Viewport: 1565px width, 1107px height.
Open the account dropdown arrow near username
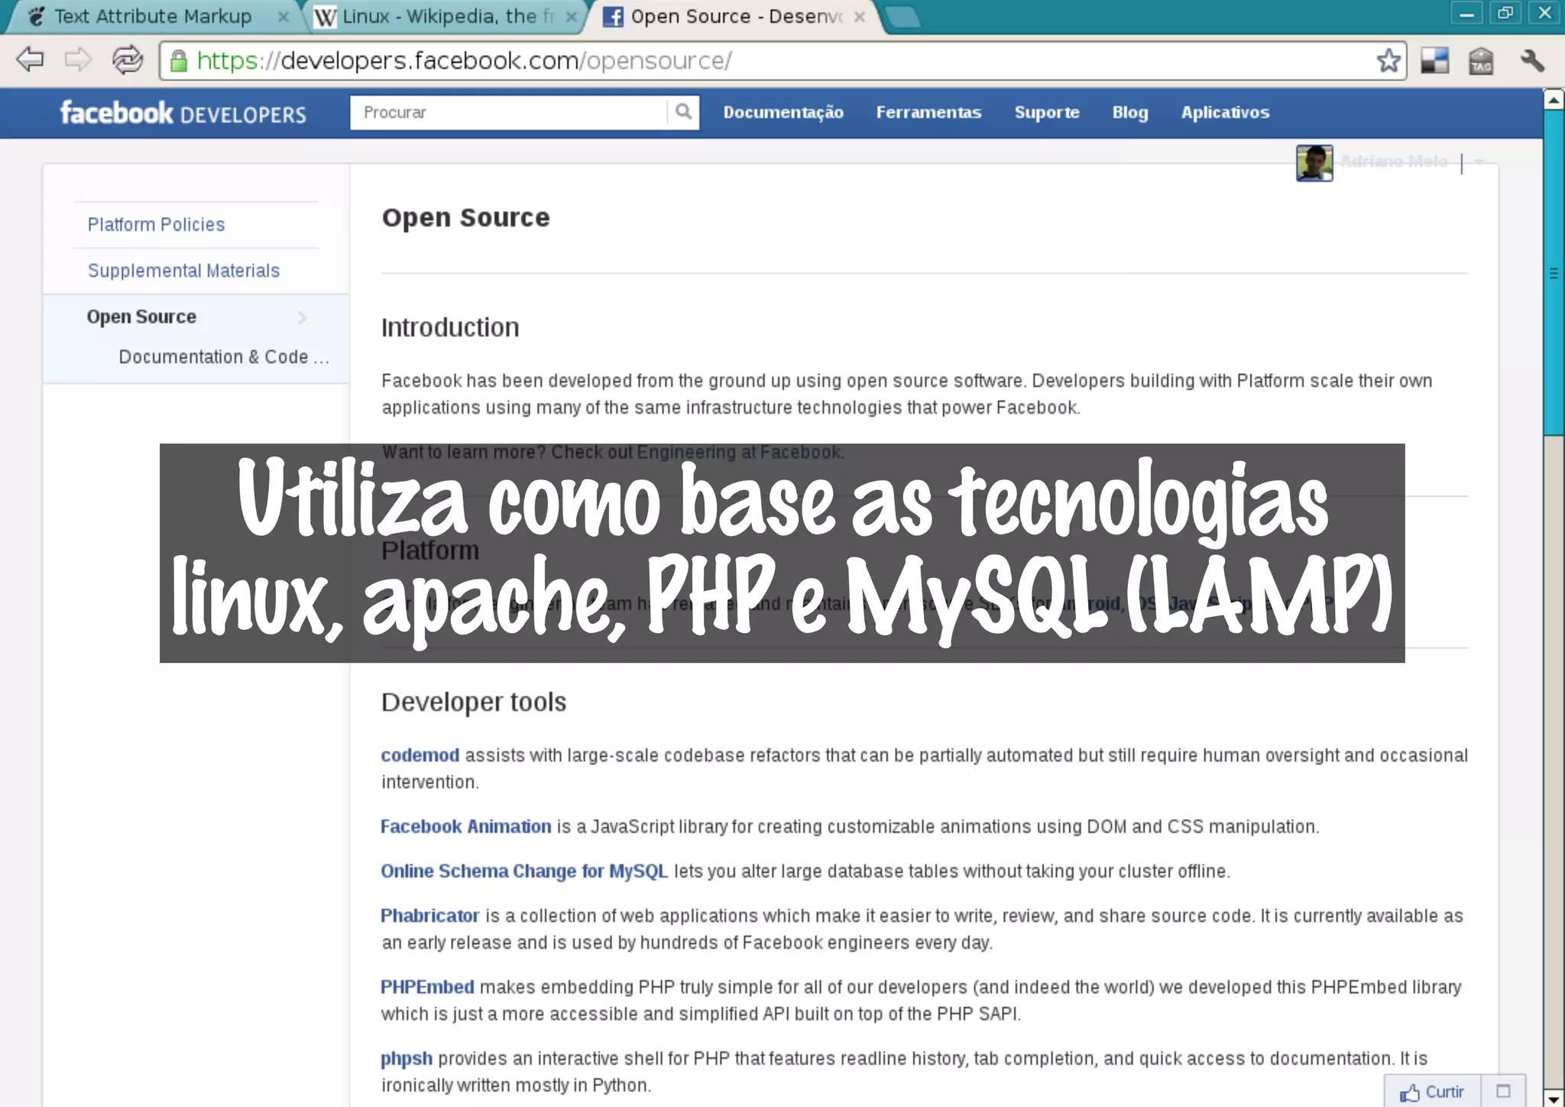pyautogui.click(x=1479, y=162)
